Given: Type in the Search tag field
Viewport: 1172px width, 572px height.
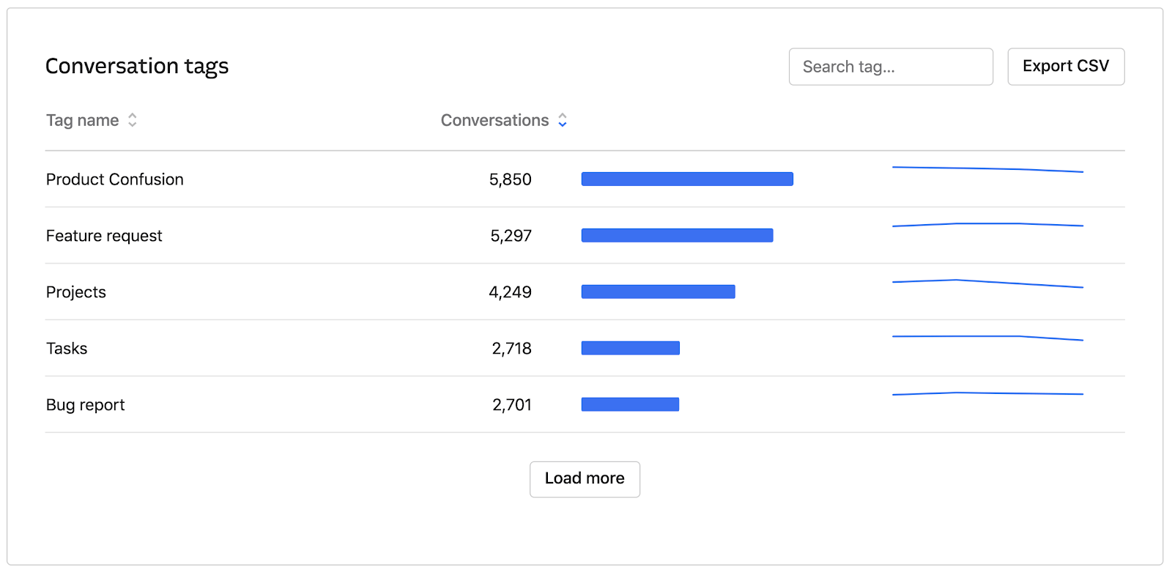Looking at the screenshot, I should 890,67.
